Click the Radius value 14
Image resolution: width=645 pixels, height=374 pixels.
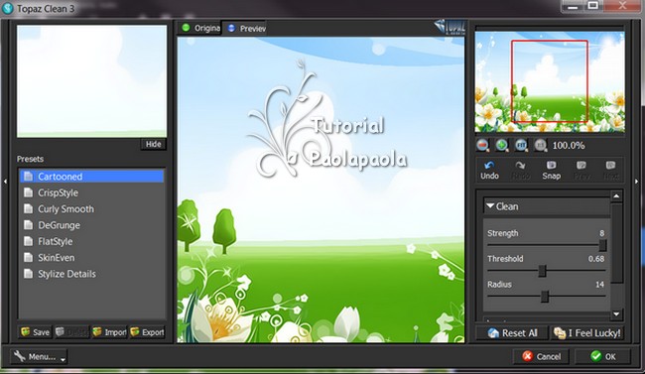tap(599, 285)
